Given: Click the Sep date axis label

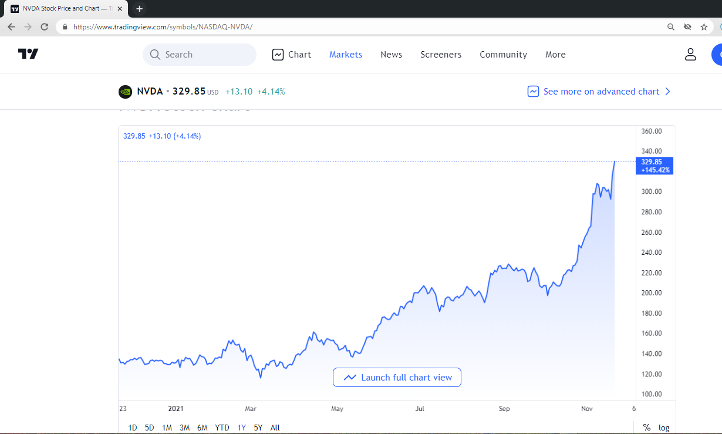Looking at the screenshot, I should click(504, 408).
